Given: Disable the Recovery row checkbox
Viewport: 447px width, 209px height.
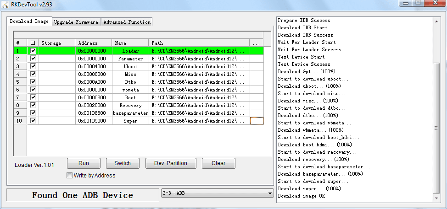Looking at the screenshot, I should 33,105.
